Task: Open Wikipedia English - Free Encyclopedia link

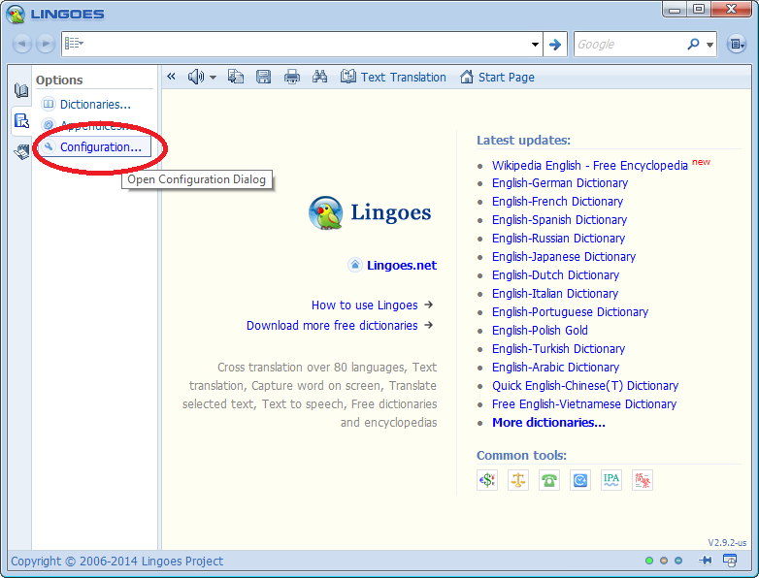Action: coord(590,166)
